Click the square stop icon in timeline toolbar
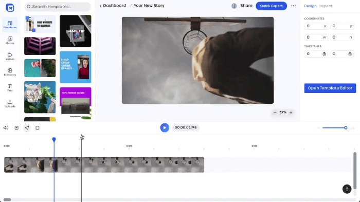 [x=38, y=127]
